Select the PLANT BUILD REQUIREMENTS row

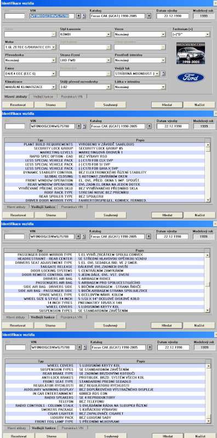[x=105, y=145]
